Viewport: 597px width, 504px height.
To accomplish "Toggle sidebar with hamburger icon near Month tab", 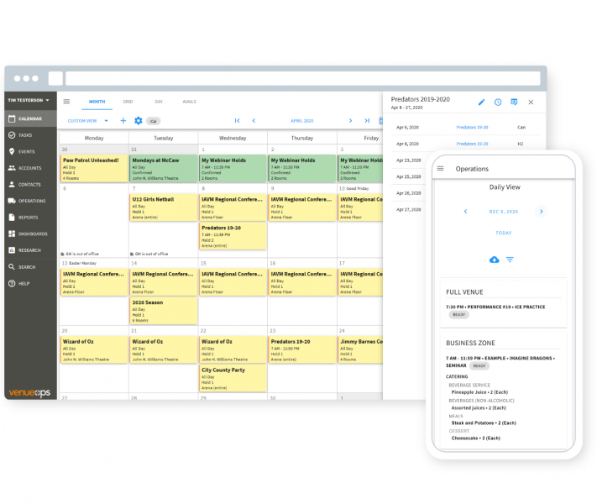I will pos(67,102).
